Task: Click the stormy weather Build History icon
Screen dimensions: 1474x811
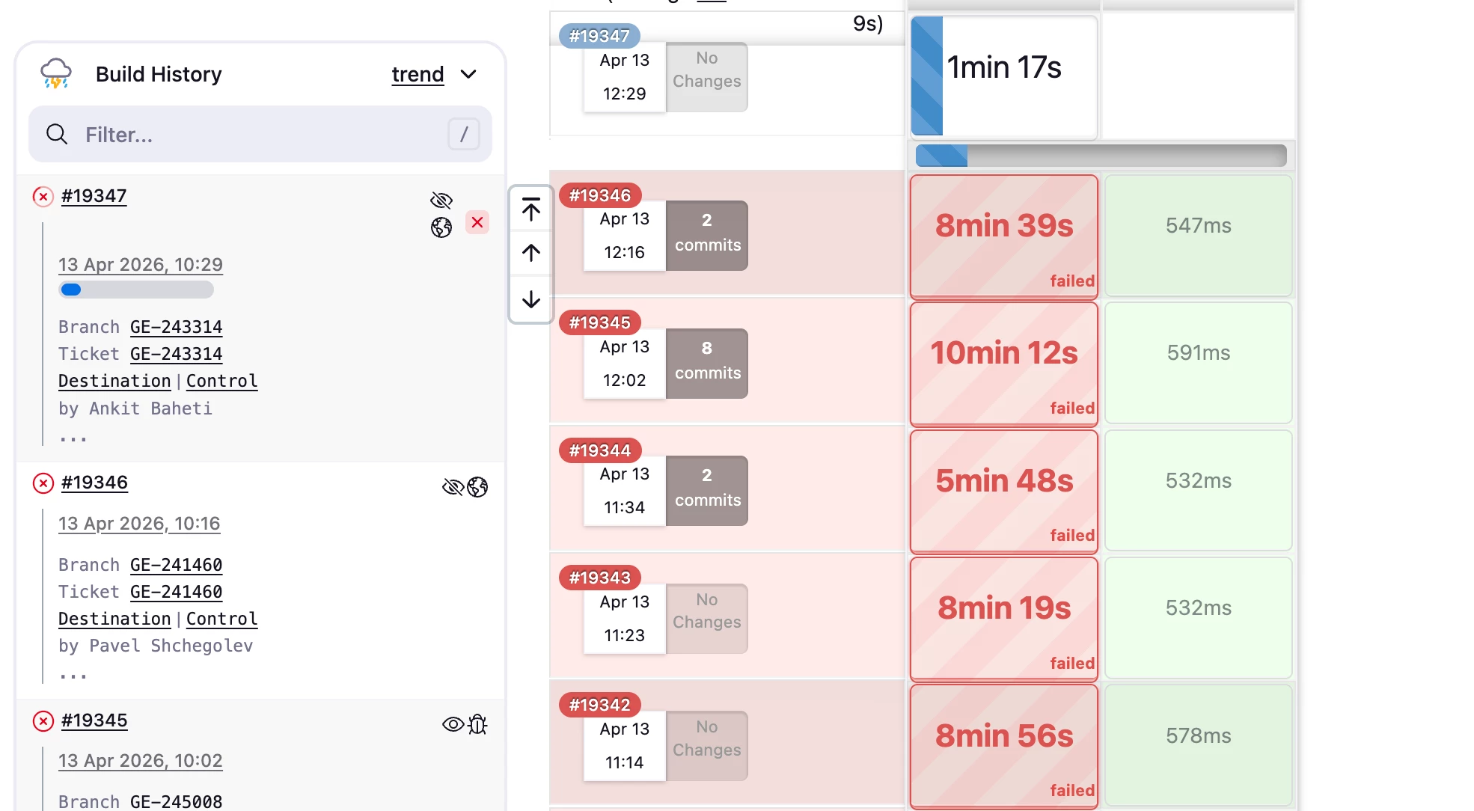Action: point(56,73)
